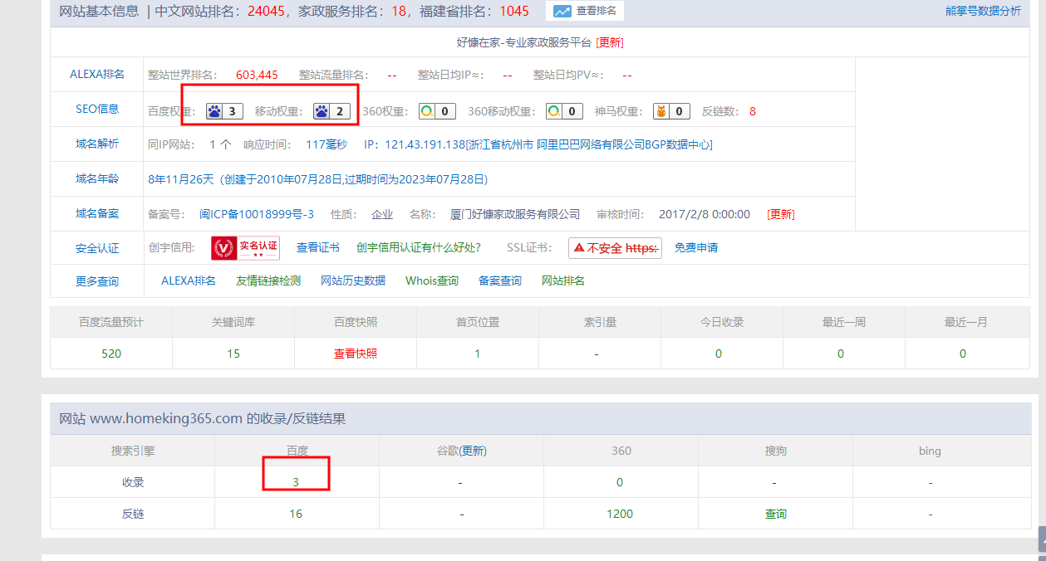
Task: Click the 百度 column header
Action: point(297,451)
